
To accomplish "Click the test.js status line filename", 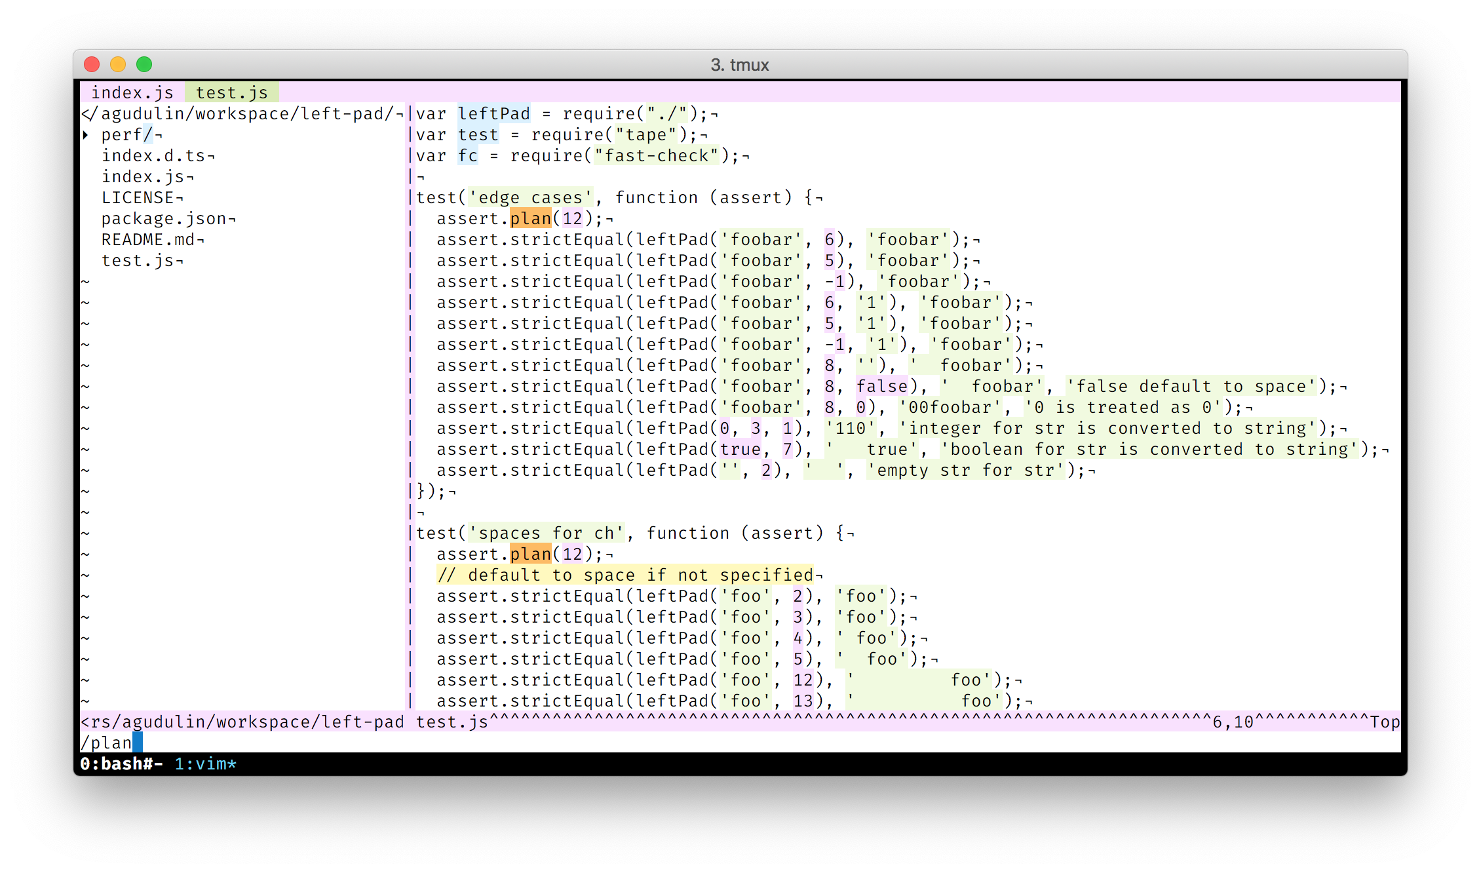I will pyautogui.click(x=452, y=722).
